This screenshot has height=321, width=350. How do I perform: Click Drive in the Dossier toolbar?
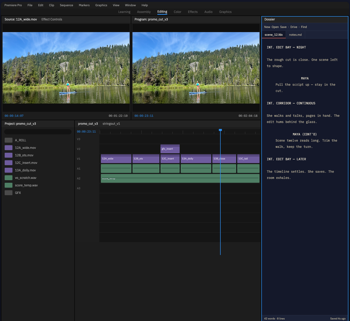coord(294,27)
